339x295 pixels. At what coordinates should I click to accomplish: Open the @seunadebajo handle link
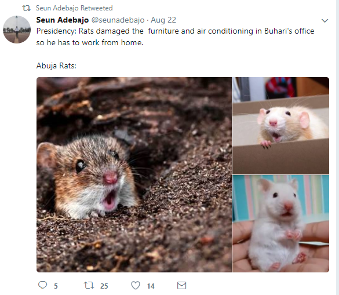(x=118, y=20)
